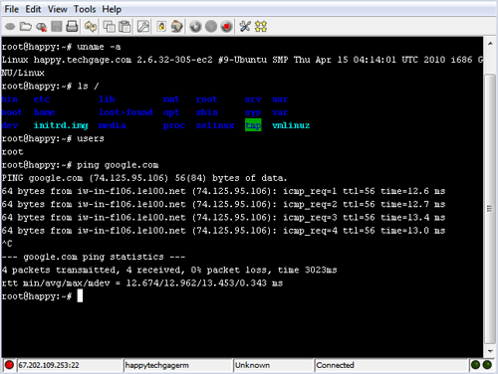Click the crossed tools settings icon
This screenshot has height=374, width=498.
click(245, 26)
